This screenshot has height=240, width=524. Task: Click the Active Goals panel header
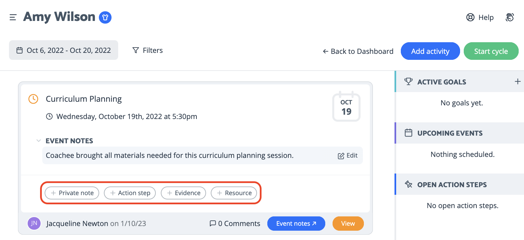point(459,82)
